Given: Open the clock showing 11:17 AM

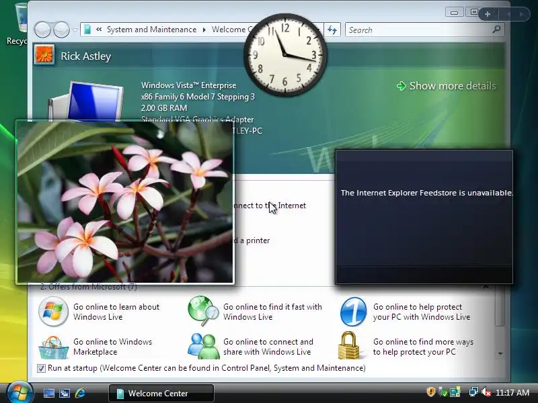Looking at the screenshot, I should [512, 393].
